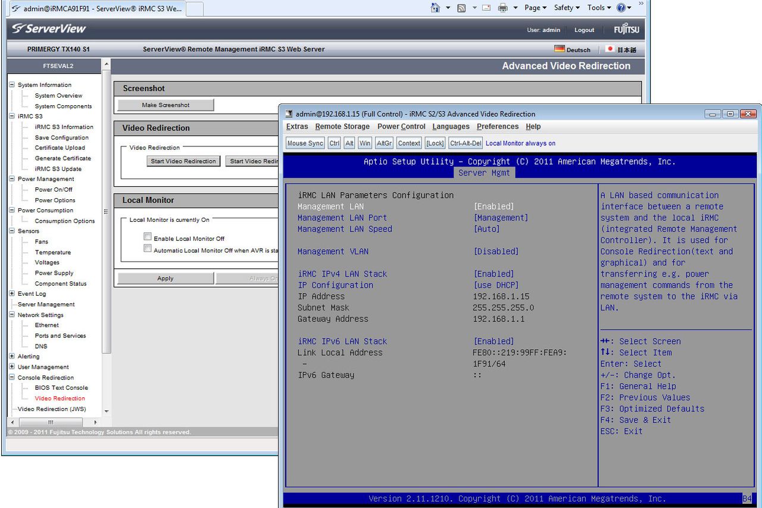Click the browser Print icon
The image size is (762, 508).
pos(502,8)
